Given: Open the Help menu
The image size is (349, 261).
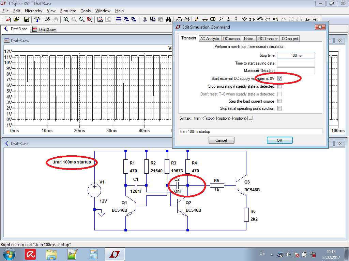Looking at the screenshot, I should [119, 11].
